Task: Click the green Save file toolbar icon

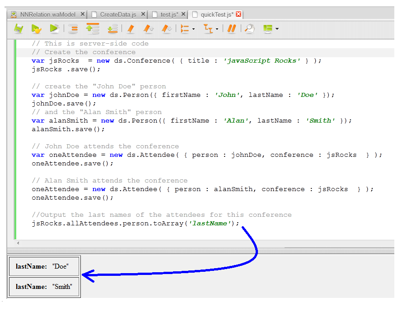Action: click(18, 29)
